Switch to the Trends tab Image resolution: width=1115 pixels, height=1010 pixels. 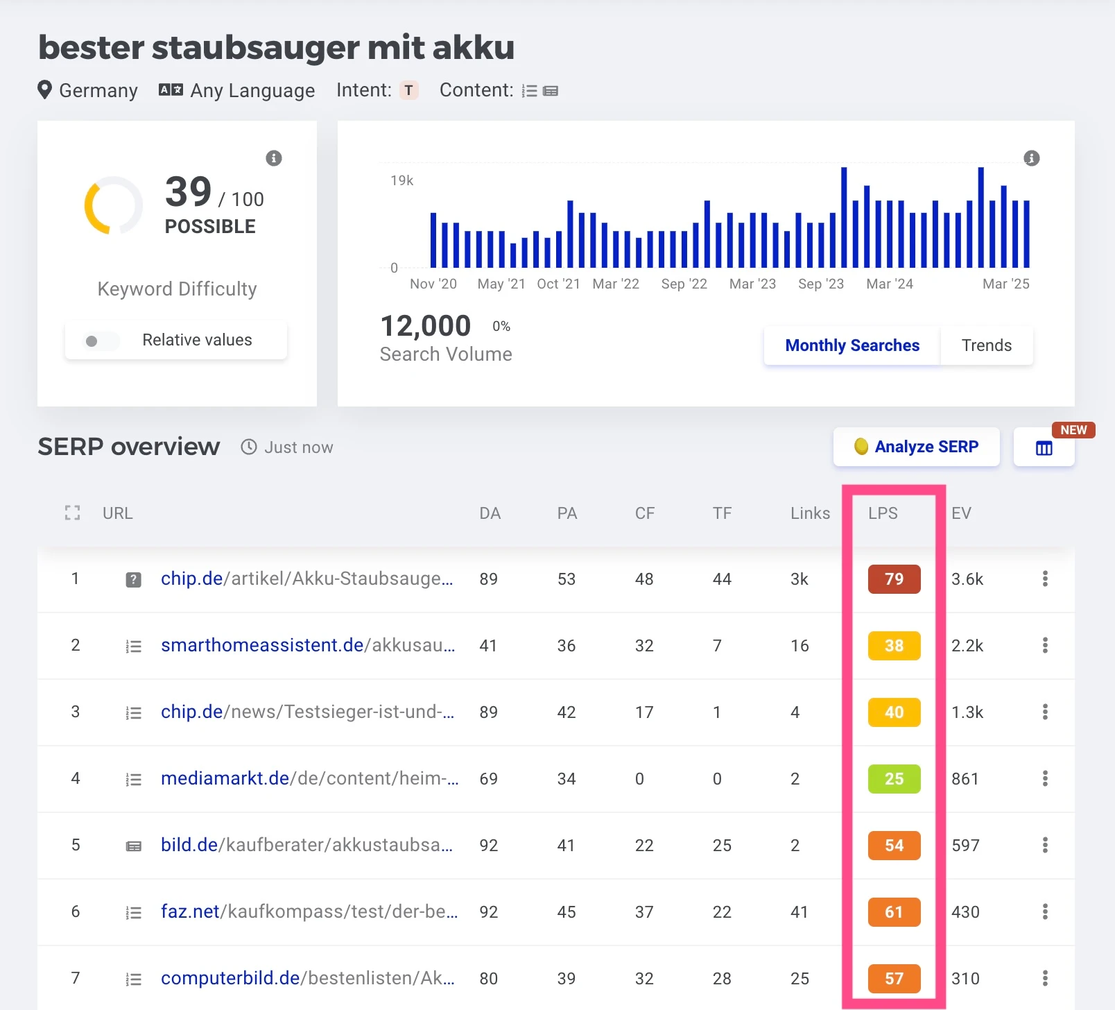[986, 345]
